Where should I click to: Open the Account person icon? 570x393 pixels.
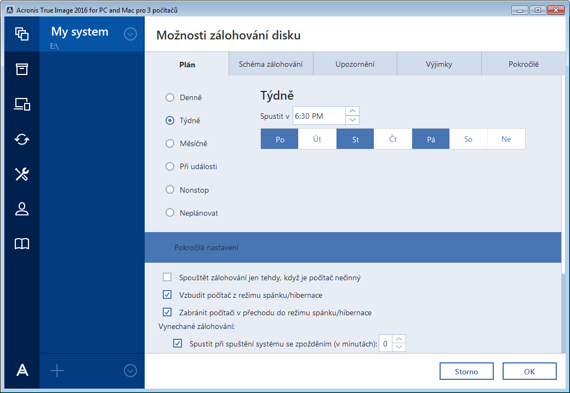click(x=22, y=209)
